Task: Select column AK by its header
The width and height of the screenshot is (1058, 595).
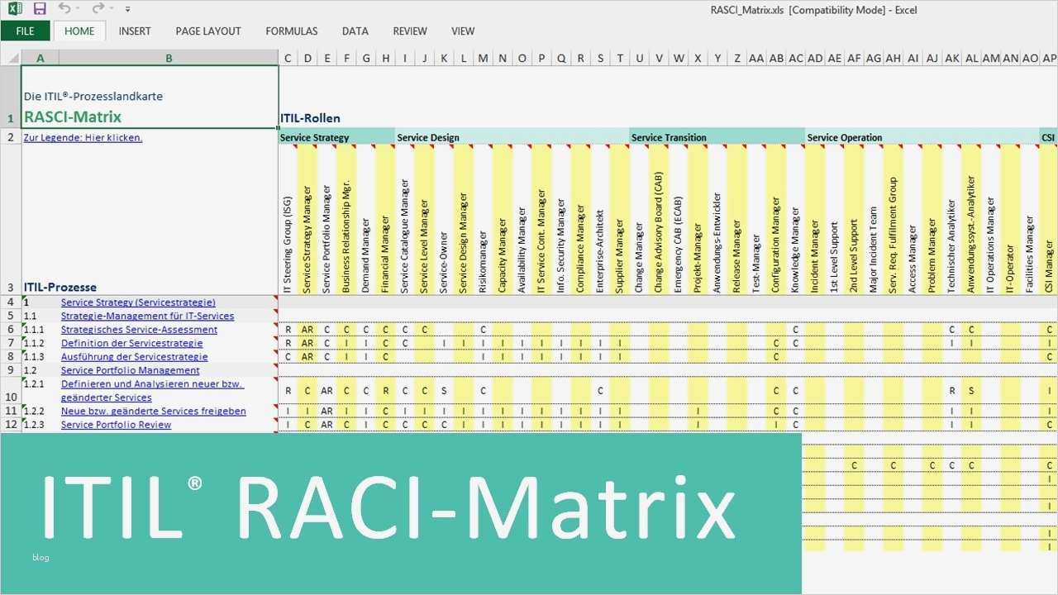Action: coord(951,58)
